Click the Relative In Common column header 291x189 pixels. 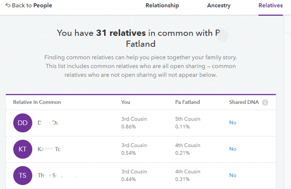coord(37,102)
